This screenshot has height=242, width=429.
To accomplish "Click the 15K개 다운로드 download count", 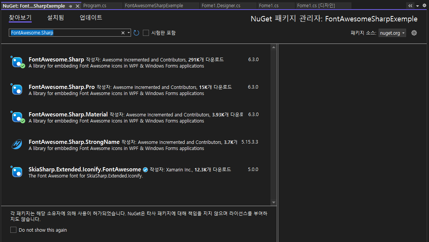I will [215, 87].
